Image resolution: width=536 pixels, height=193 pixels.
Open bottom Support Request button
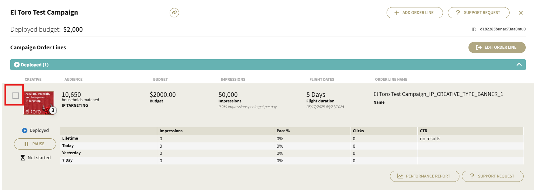492,176
